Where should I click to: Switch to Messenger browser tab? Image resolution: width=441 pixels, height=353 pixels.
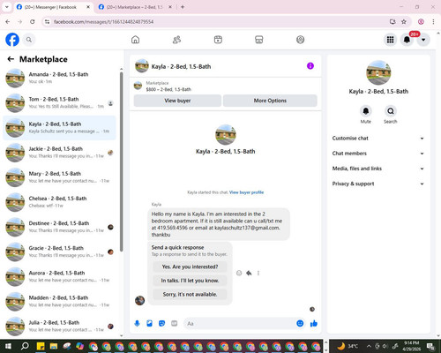click(54, 7)
